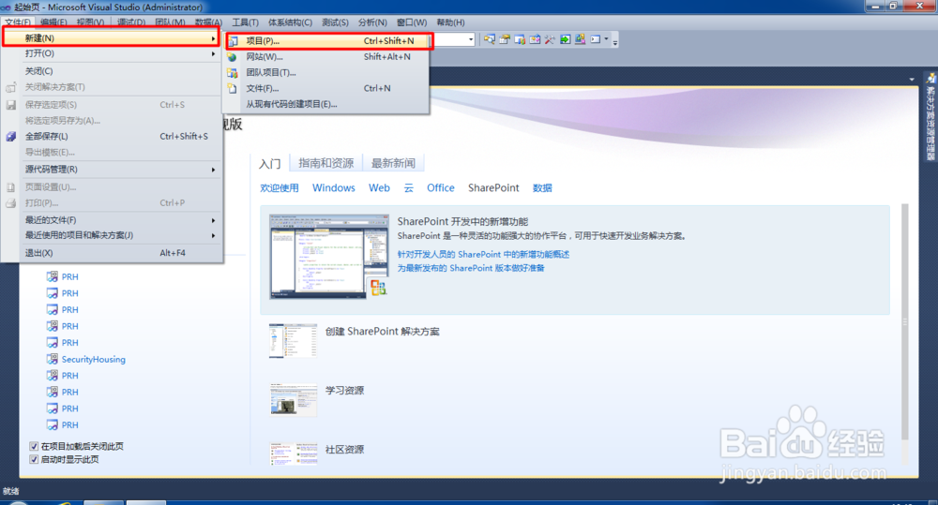Click the globe icon next to 网站(W)
Viewport: 938px width, 505px height.
coord(233,57)
